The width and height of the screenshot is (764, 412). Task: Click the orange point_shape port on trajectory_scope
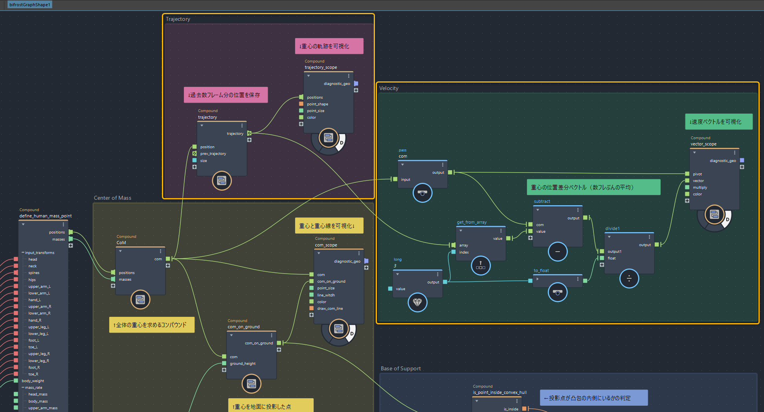pyautogui.click(x=301, y=104)
